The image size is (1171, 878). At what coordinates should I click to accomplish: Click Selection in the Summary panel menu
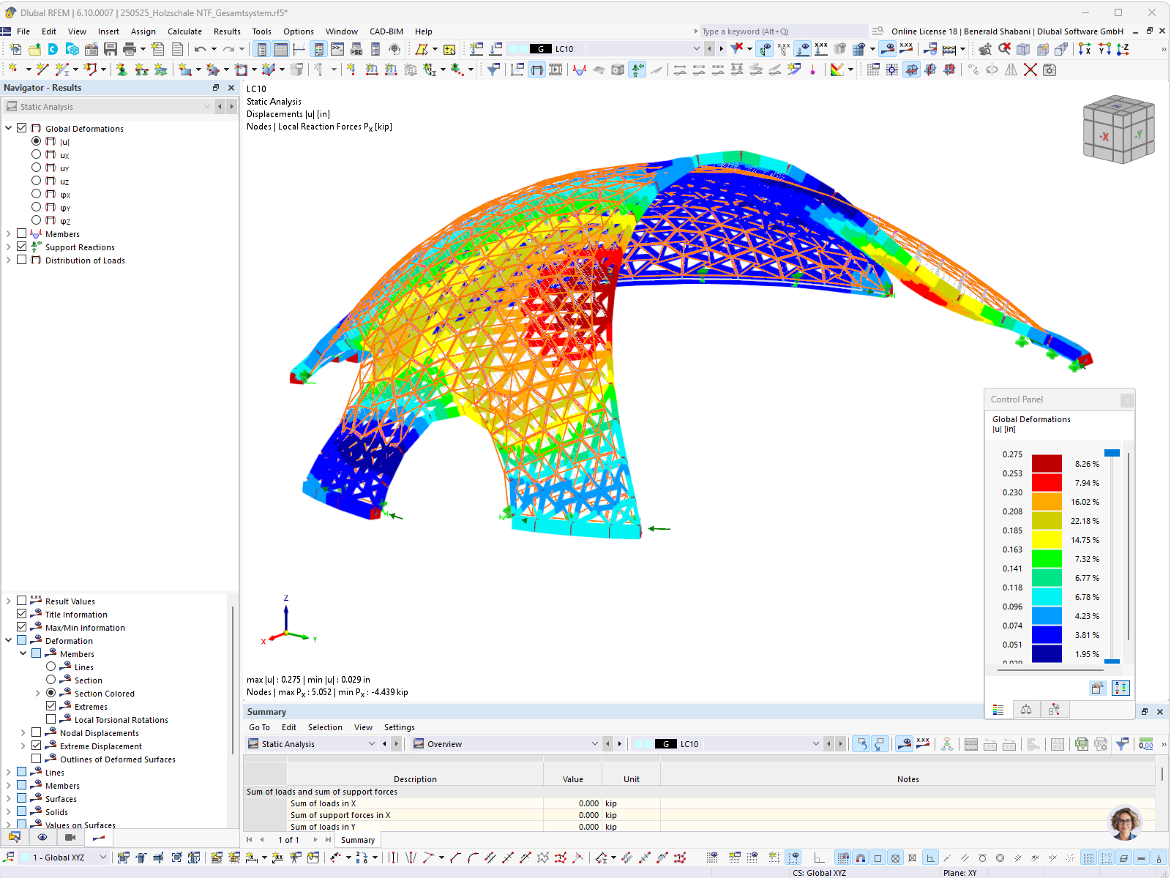(x=325, y=727)
